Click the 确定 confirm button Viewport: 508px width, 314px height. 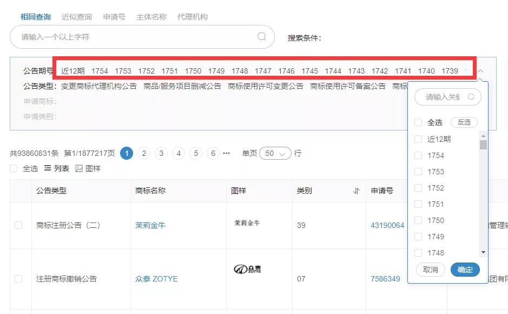pyautogui.click(x=465, y=269)
